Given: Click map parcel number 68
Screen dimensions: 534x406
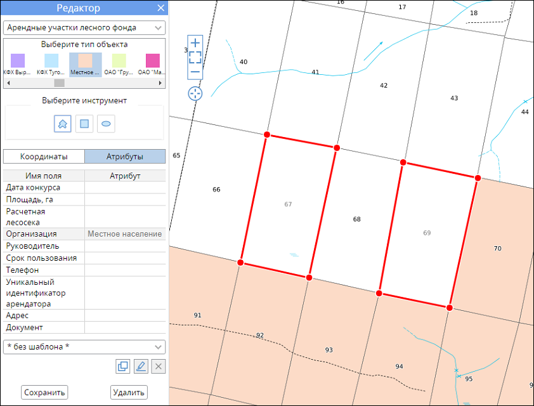Looking at the screenshot, I should pyautogui.click(x=356, y=219).
